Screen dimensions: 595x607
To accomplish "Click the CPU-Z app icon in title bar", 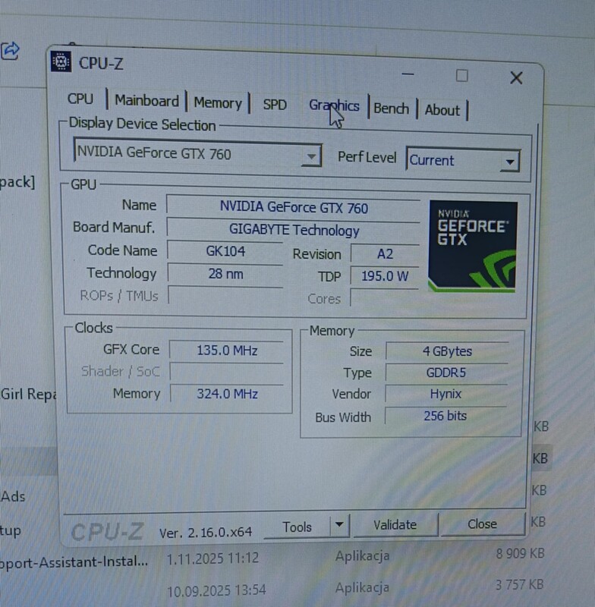I will click(x=62, y=62).
